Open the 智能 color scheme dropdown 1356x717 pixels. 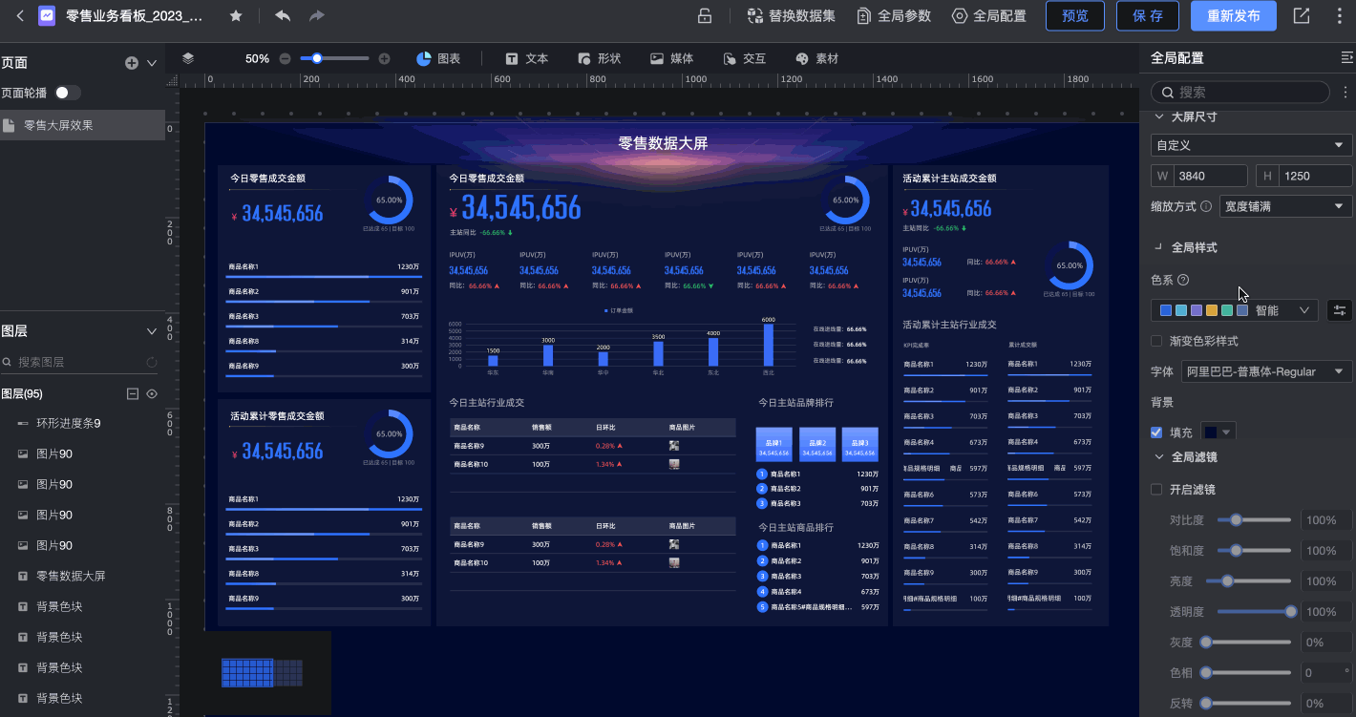click(x=1235, y=310)
